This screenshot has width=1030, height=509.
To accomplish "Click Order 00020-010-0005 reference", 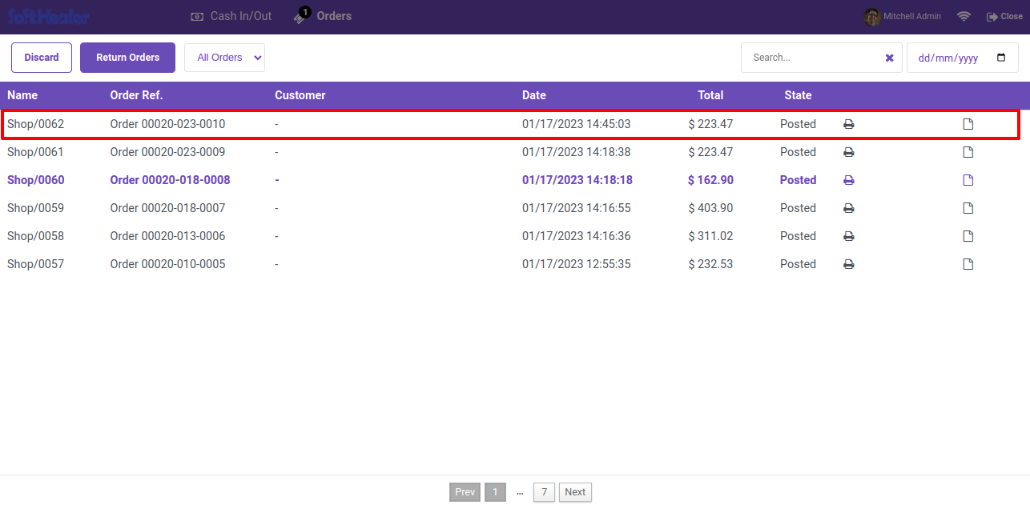I will coord(167,264).
